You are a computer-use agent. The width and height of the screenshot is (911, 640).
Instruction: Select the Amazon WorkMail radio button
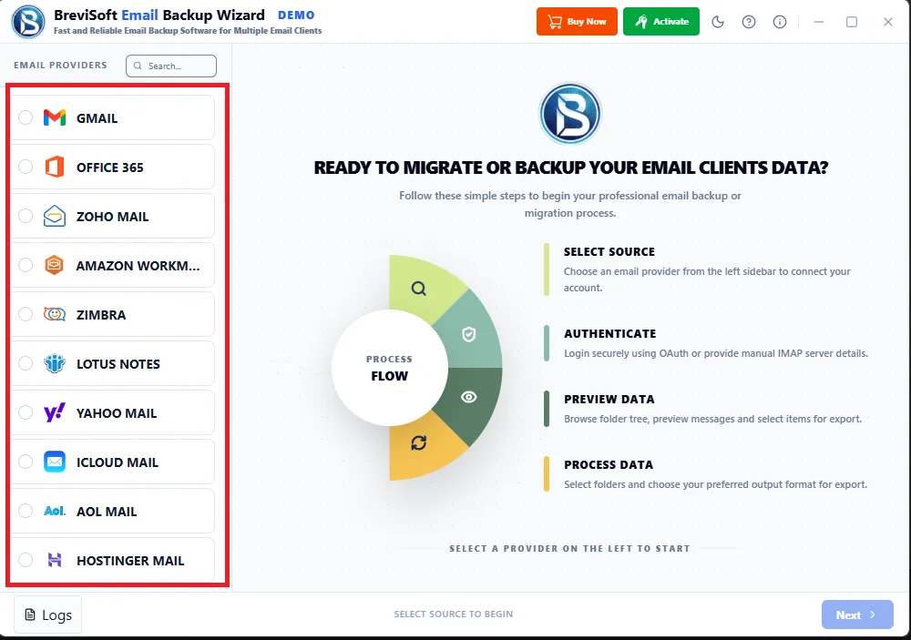[26, 266]
